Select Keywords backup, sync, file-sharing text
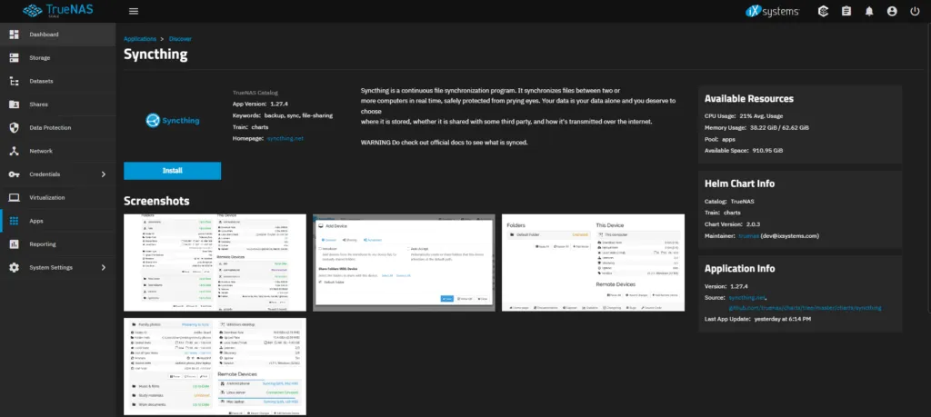931x417 pixels. [283, 115]
